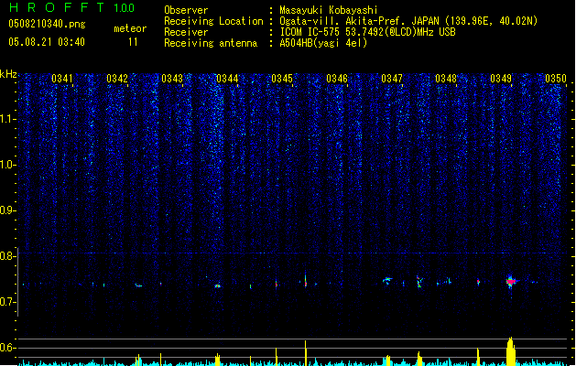Click the 0342 time marker
The image size is (576, 366).
tap(117, 79)
